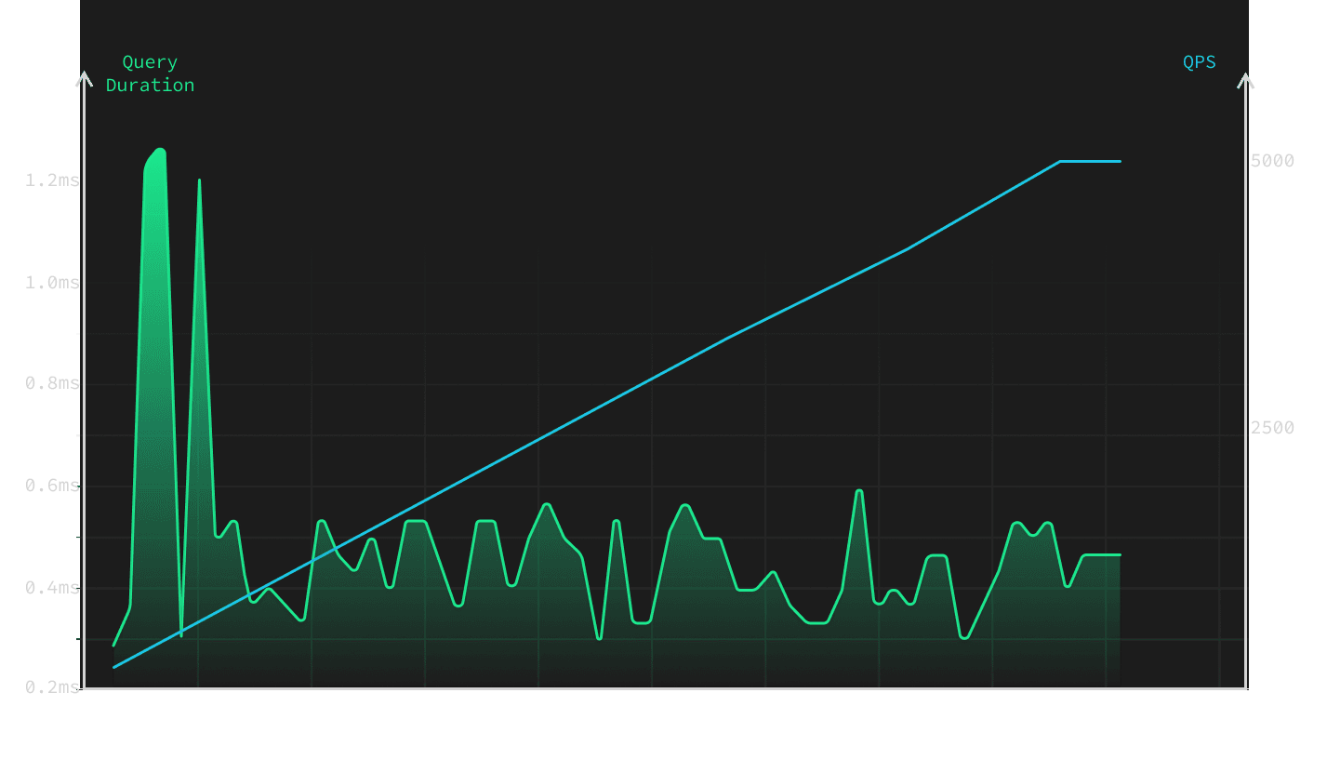Click the isolated green spike reaching 0.6ms
The width and height of the screenshot is (1327, 773).
coord(859,491)
